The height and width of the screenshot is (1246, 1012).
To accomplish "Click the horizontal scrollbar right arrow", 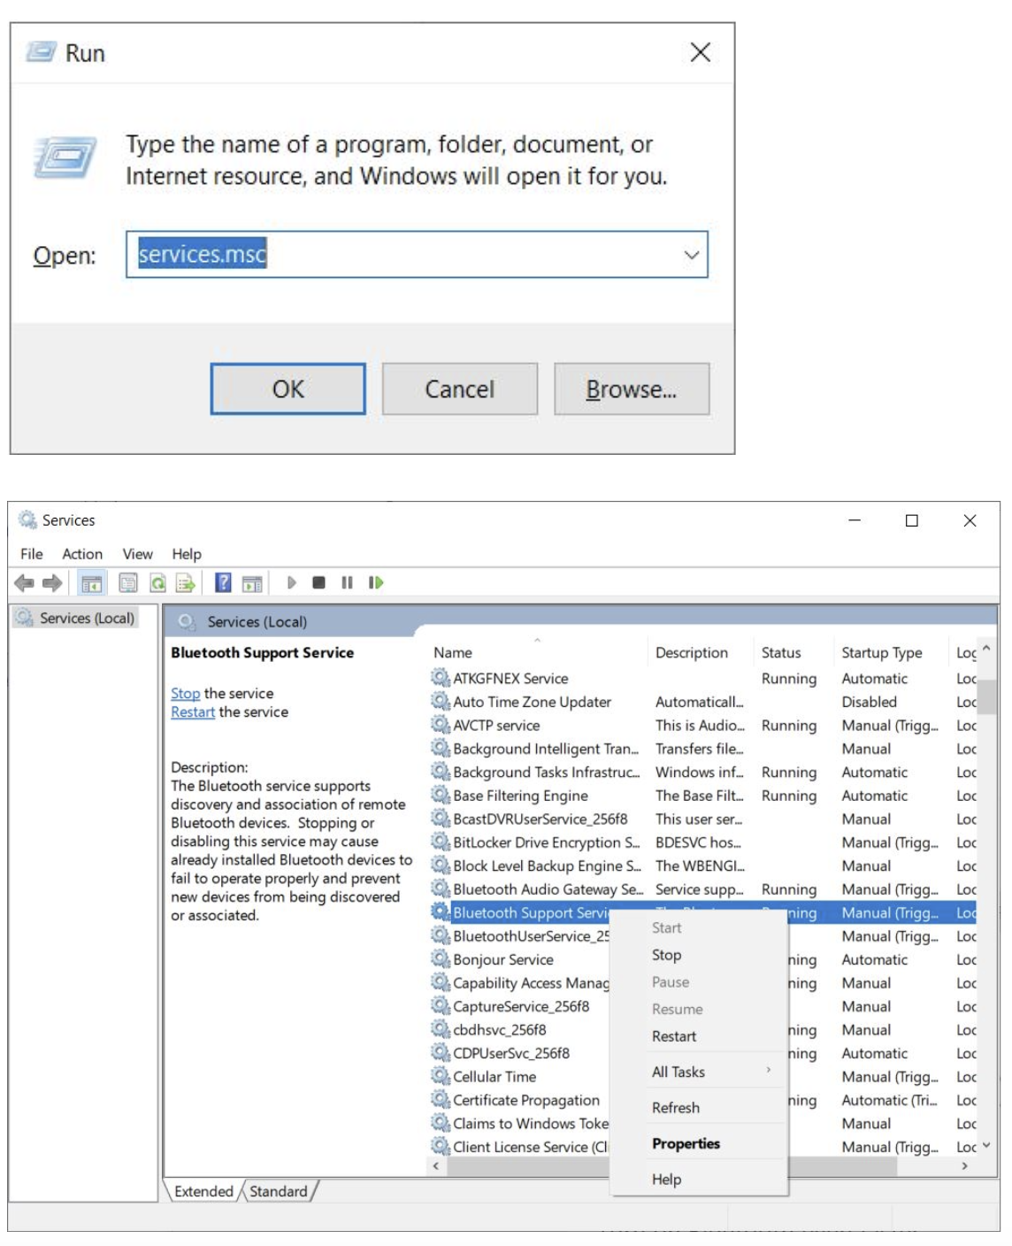I will point(964,1166).
